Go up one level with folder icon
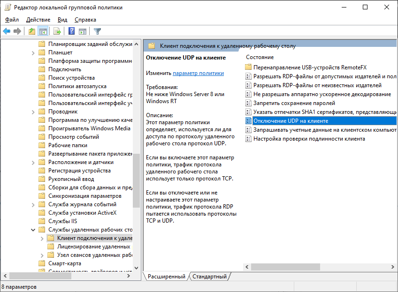Viewport: 398px width, 292px height. 31,31
